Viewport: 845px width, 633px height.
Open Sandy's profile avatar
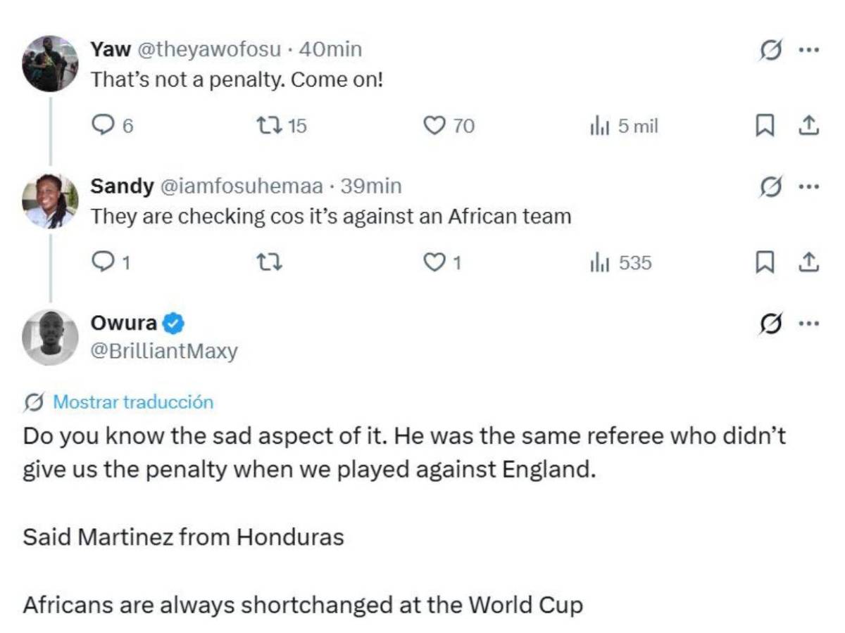click(x=50, y=201)
